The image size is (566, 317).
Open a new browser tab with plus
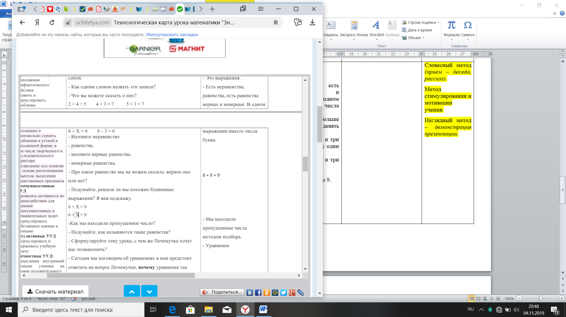click(212, 9)
